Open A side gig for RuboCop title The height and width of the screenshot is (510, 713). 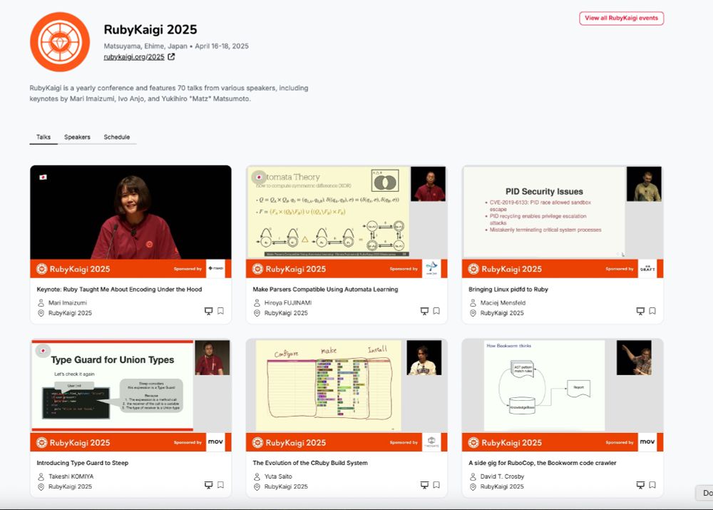point(543,463)
